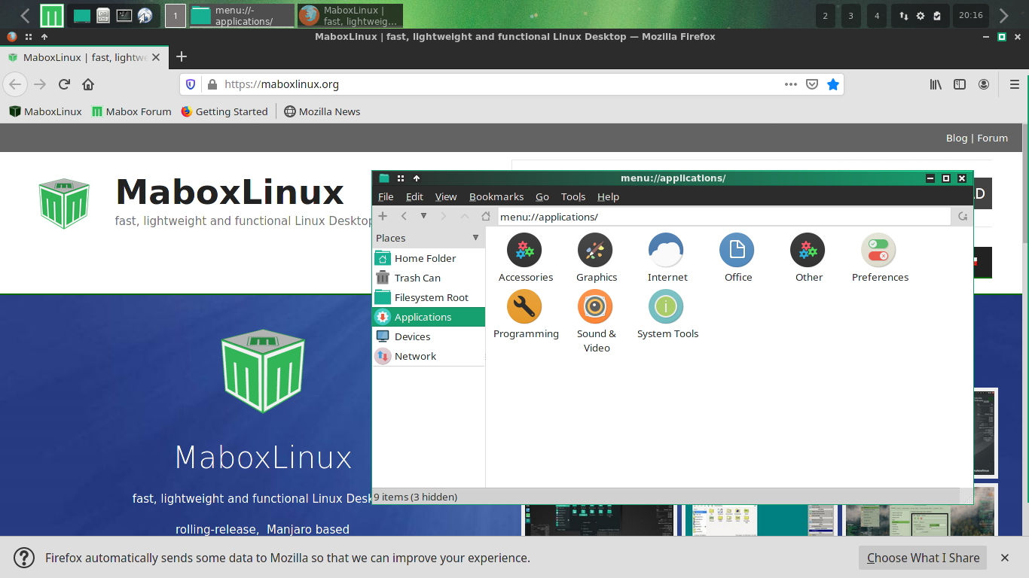Viewport: 1029px width, 578px height.
Task: Select Network in Places sidebar
Action: click(429, 356)
